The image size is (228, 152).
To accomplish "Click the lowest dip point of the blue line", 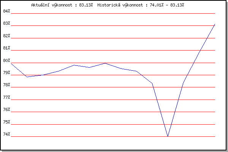I will (168, 136).
